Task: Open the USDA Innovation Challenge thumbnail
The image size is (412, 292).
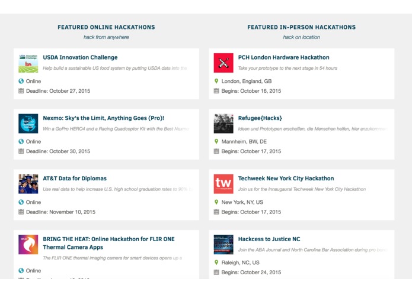Action: pyautogui.click(x=28, y=63)
